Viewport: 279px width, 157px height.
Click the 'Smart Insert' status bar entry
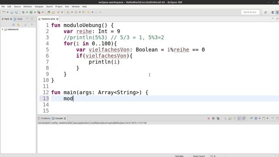(x=199, y=156)
